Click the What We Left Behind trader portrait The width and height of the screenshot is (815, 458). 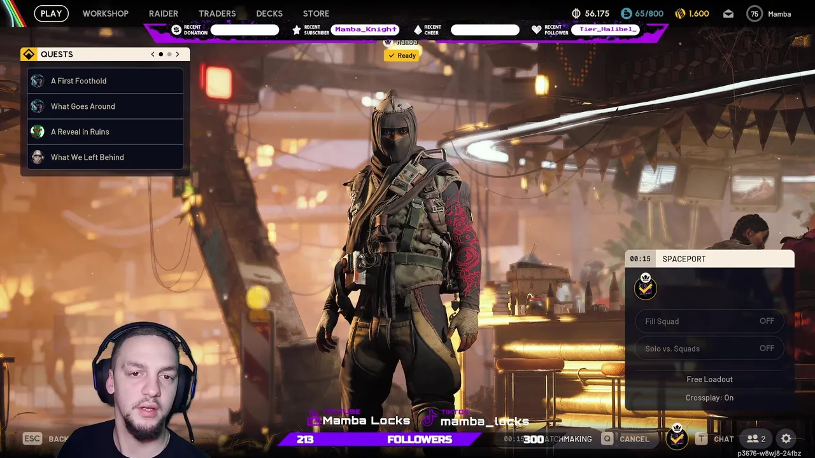click(38, 157)
